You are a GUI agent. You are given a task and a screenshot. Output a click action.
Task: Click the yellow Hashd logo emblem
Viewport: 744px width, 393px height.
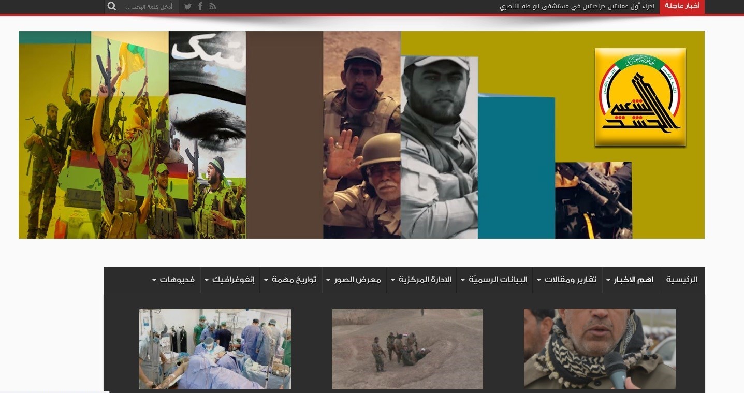640,97
